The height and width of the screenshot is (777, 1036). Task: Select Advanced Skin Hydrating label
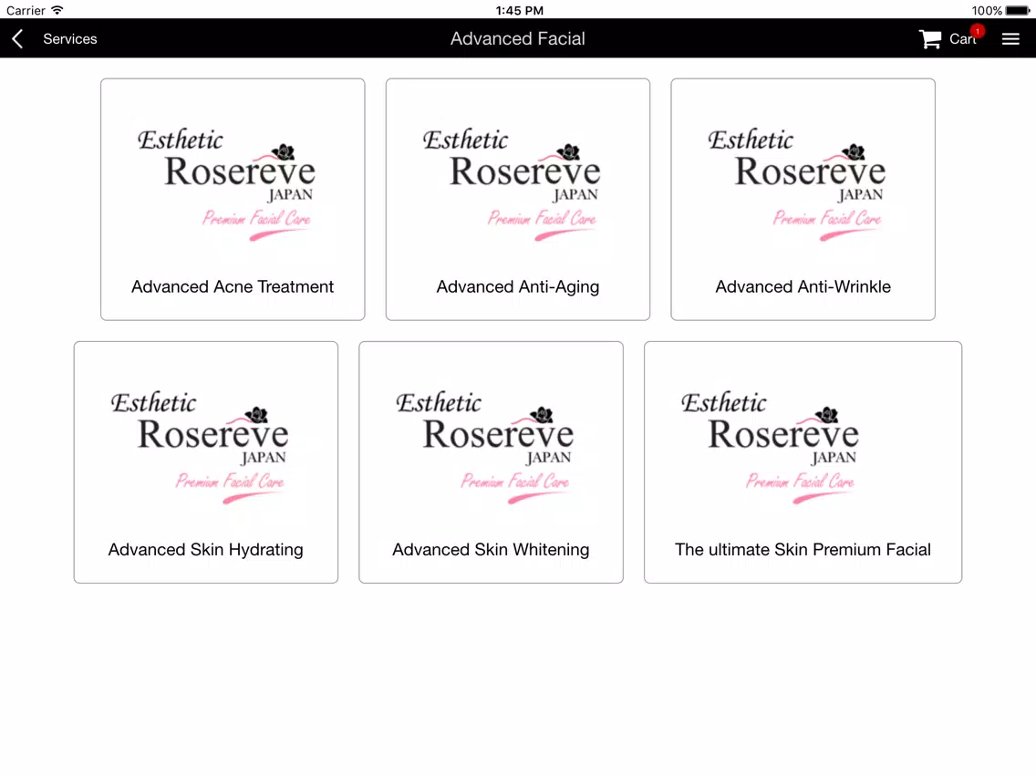coord(205,550)
